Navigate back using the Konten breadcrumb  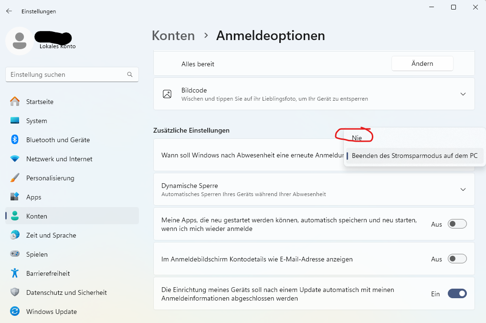coord(173,35)
